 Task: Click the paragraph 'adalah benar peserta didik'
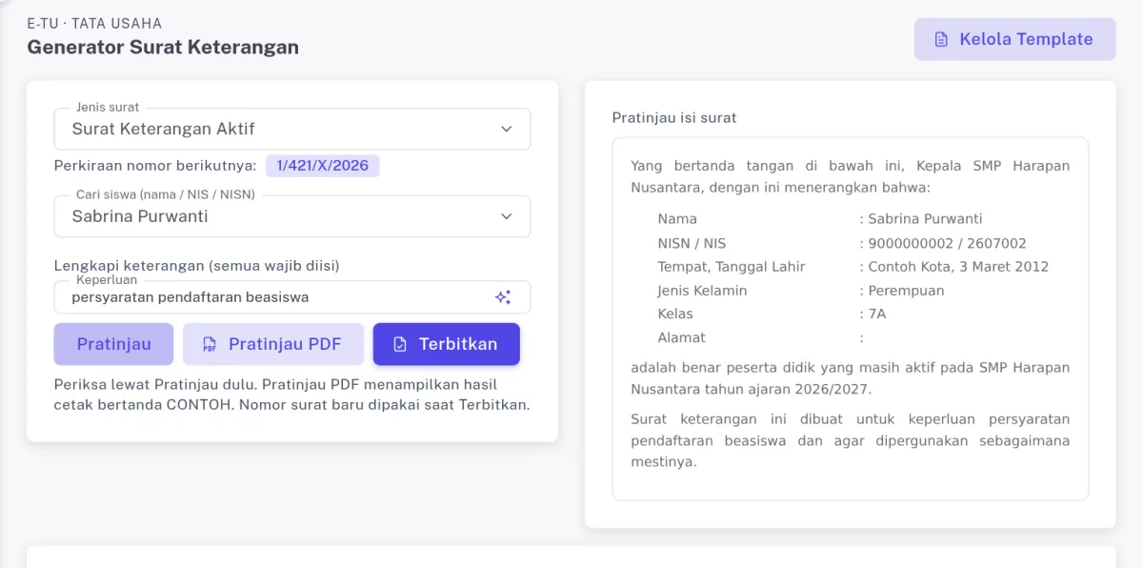pos(850,378)
